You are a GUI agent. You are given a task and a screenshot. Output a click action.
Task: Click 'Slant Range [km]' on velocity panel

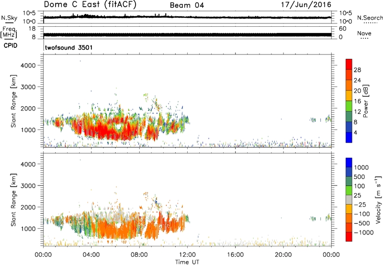point(13,200)
